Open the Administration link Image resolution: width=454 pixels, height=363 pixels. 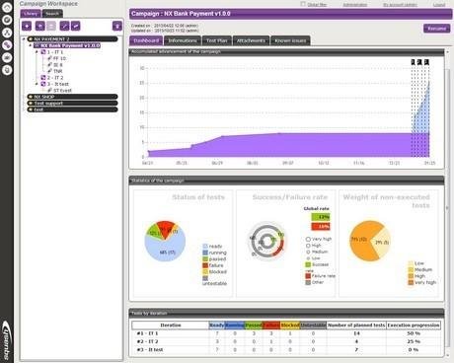point(355,5)
